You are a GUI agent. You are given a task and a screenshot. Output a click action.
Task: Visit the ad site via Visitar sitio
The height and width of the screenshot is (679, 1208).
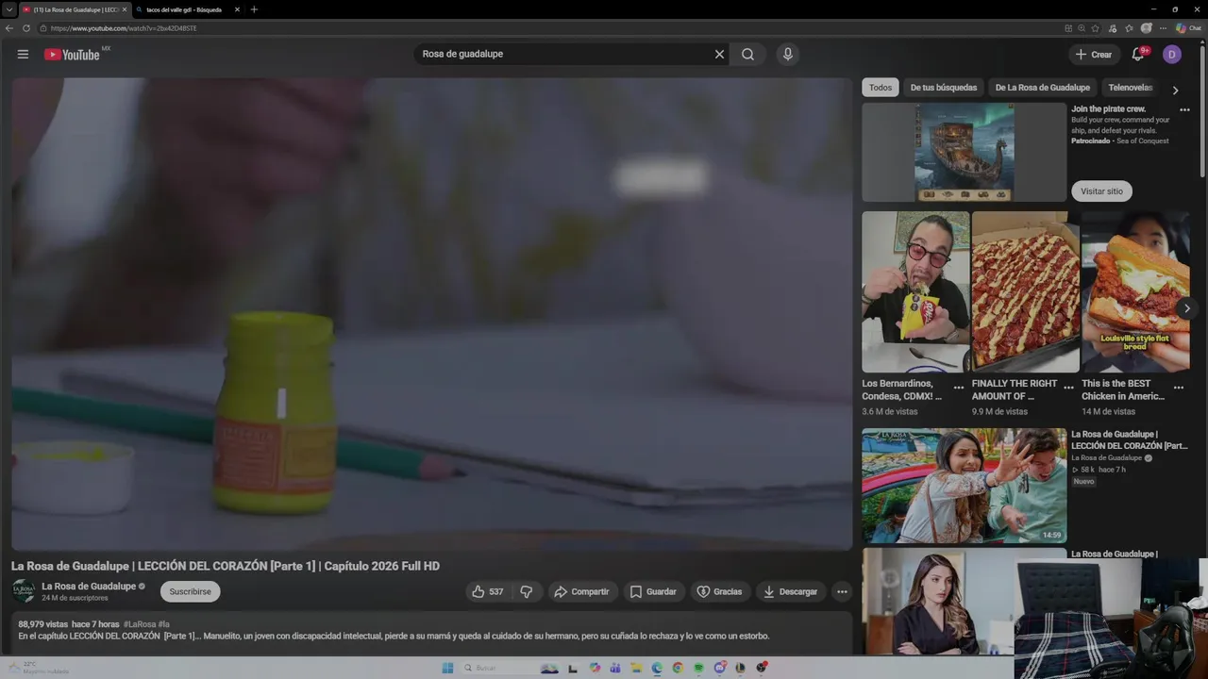(1101, 191)
